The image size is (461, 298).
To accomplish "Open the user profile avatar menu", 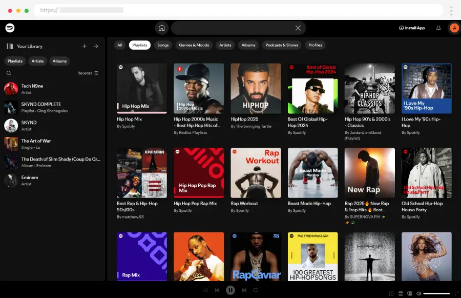I will (x=454, y=28).
